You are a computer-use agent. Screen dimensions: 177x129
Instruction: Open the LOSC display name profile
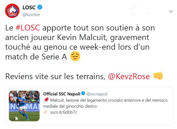(x=29, y=7)
